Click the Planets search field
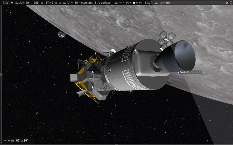 pos(194,3)
